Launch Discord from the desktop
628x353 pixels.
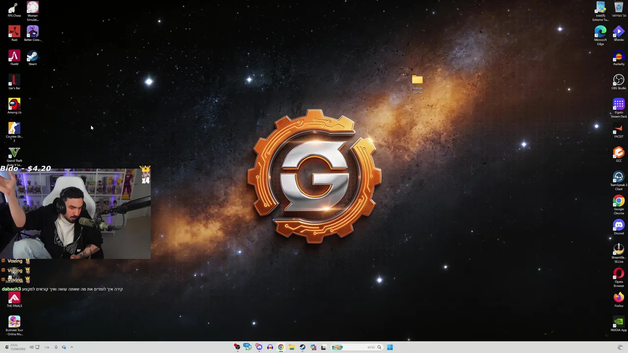pyautogui.click(x=619, y=227)
